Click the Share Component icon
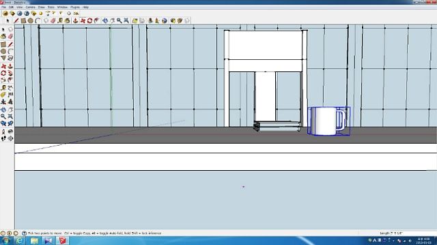The image size is (437, 245). [187, 20]
